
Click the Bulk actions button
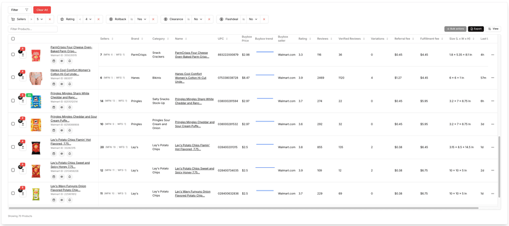point(456,29)
